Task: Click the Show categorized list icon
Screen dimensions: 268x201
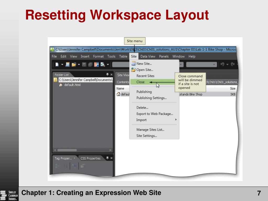Action: click(58, 166)
